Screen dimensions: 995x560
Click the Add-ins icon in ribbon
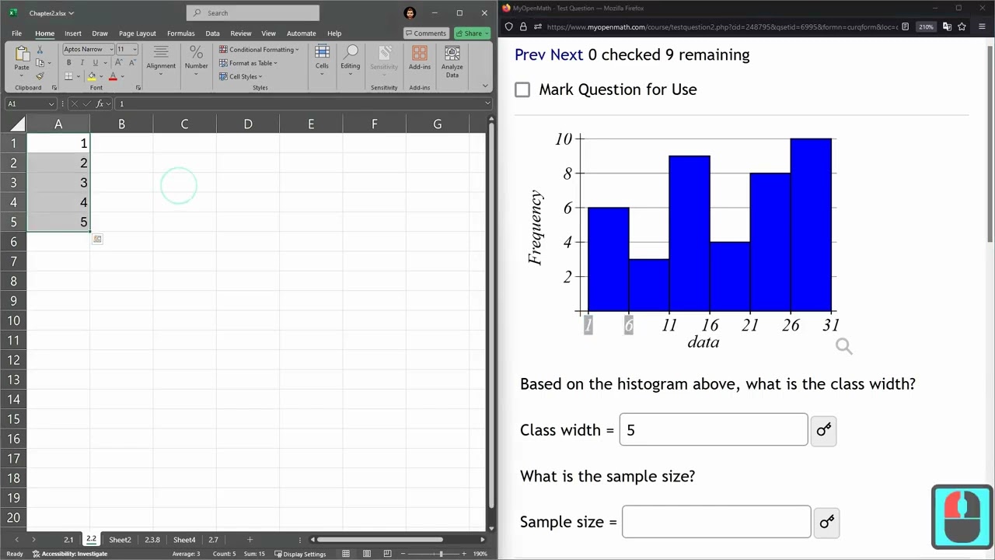(x=420, y=53)
